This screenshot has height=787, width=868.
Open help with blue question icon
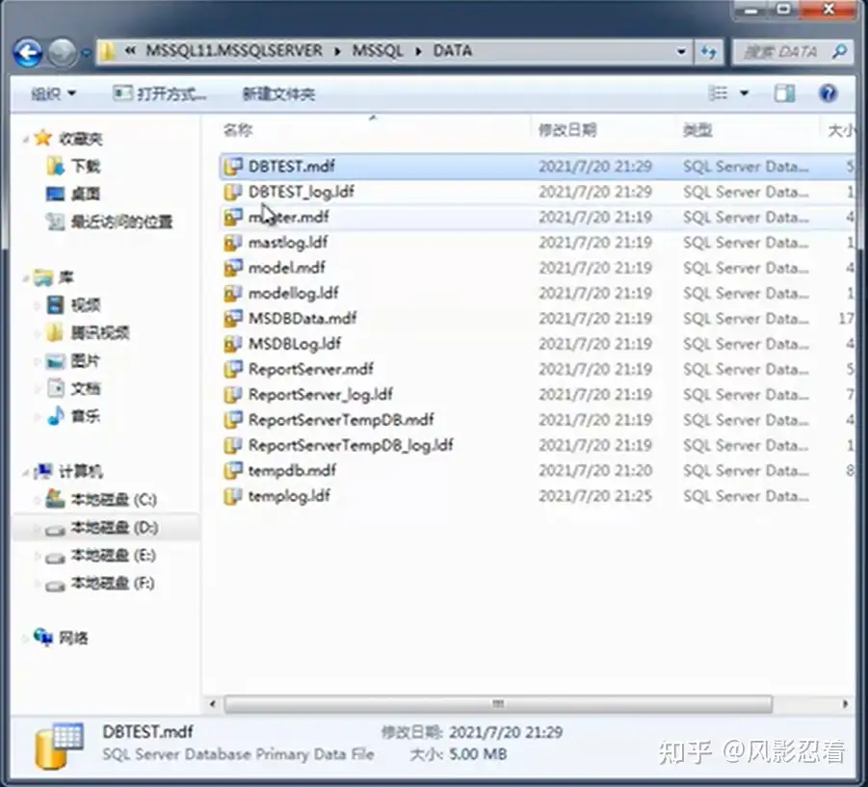828,93
